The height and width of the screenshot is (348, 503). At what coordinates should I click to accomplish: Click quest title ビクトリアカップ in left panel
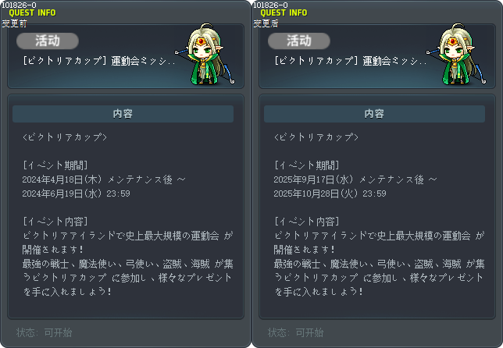(99, 61)
